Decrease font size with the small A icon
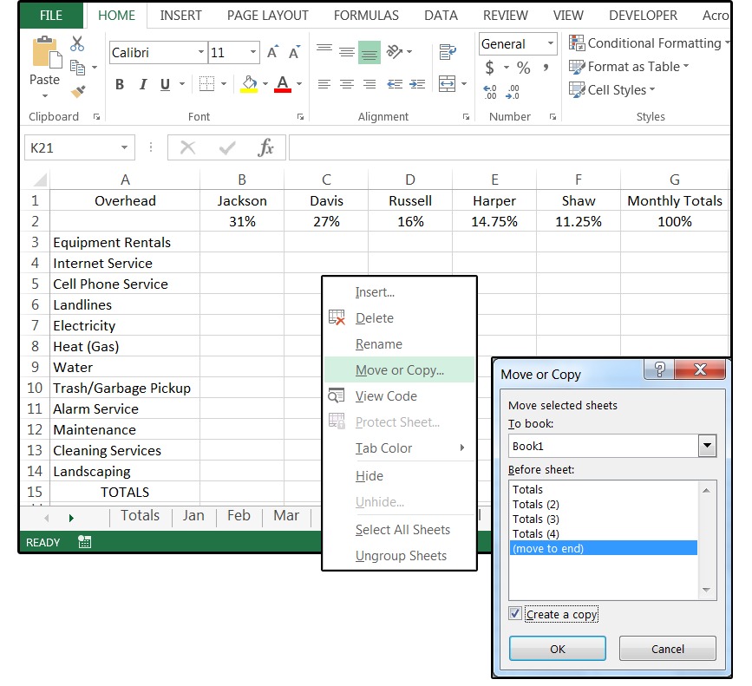Image resolution: width=752 pixels, height=686 pixels. (295, 52)
